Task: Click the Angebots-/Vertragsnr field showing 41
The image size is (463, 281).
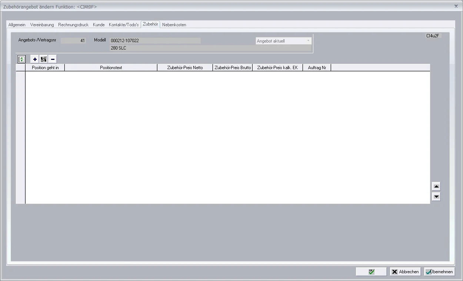Action: click(x=73, y=41)
